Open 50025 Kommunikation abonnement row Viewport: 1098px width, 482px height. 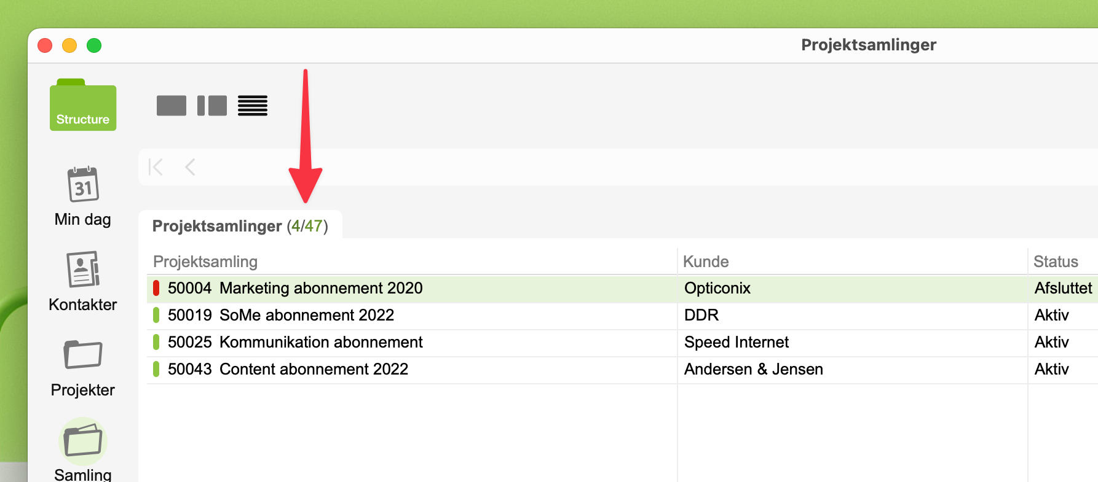pyautogui.click(x=295, y=343)
